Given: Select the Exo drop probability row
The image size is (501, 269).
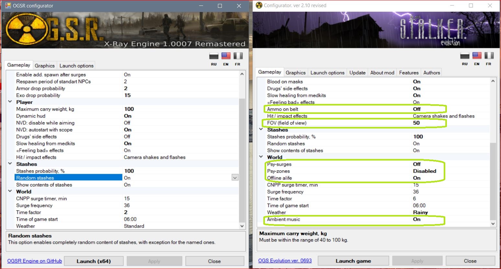Looking at the screenshot, I should coord(127,95).
